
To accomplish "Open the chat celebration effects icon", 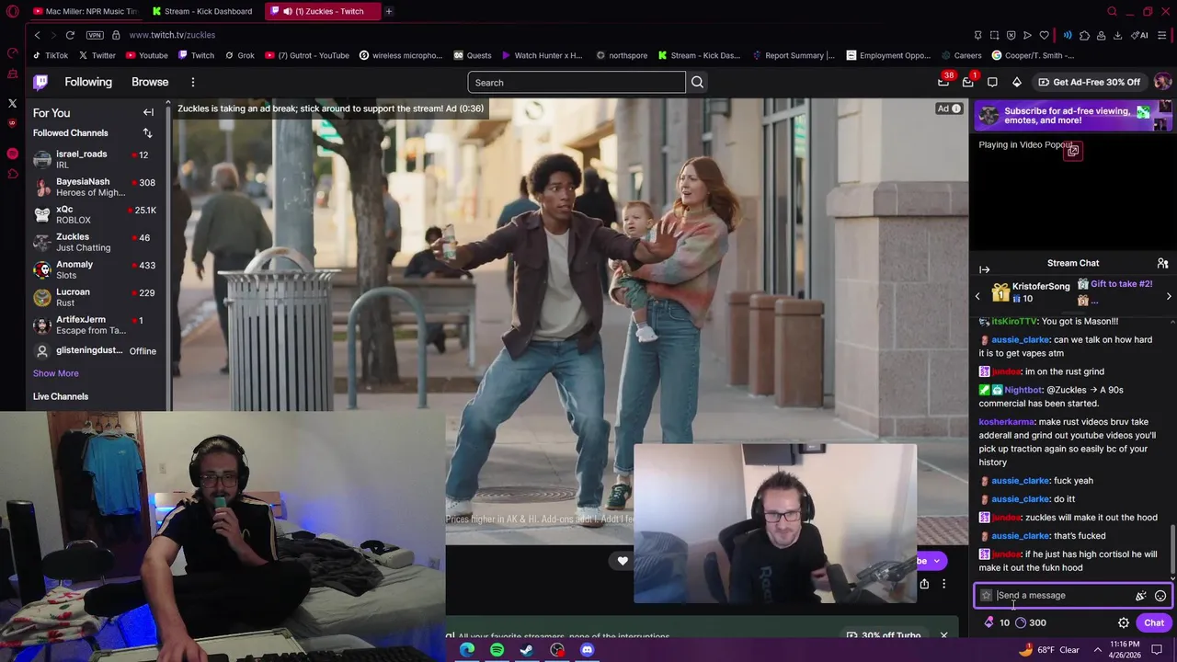I will (1140, 596).
